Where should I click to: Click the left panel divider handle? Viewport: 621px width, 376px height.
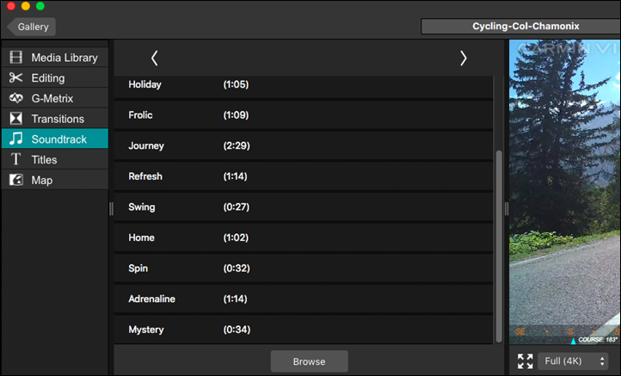click(111, 208)
